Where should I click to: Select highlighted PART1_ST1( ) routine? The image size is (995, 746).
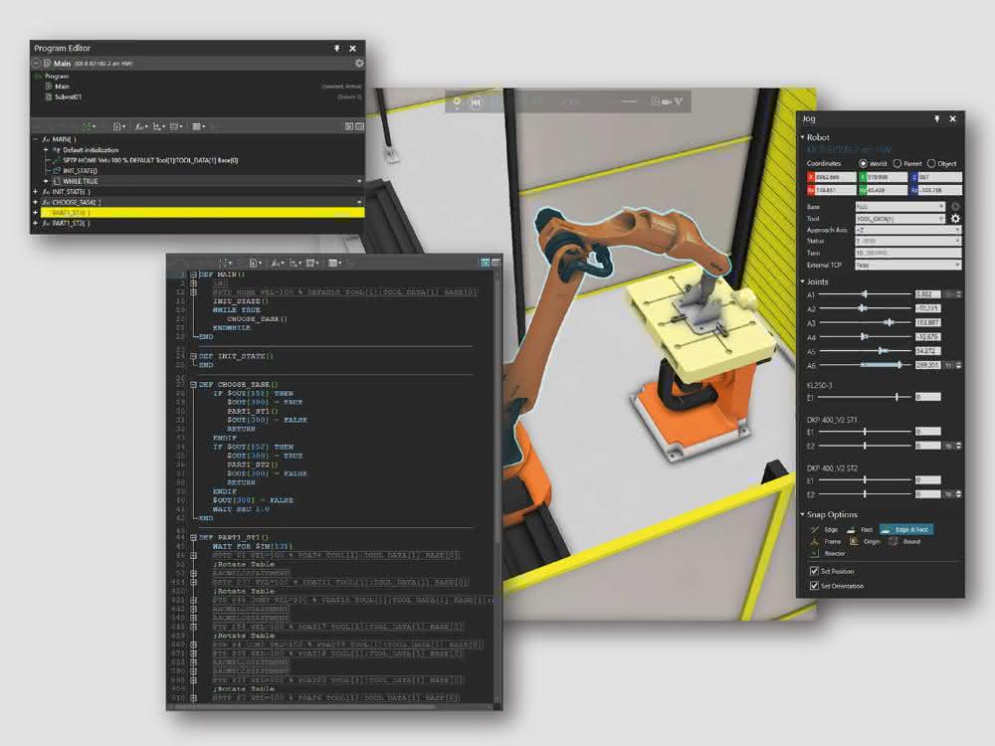tap(202, 213)
